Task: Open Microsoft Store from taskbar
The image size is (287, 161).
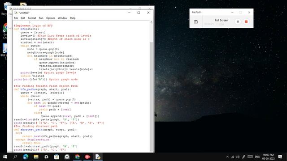Action: click(x=57, y=157)
